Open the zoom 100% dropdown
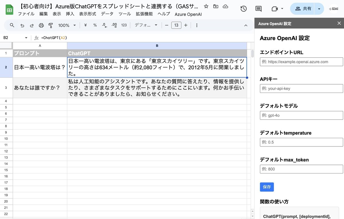The image size is (344, 219). 67,25
